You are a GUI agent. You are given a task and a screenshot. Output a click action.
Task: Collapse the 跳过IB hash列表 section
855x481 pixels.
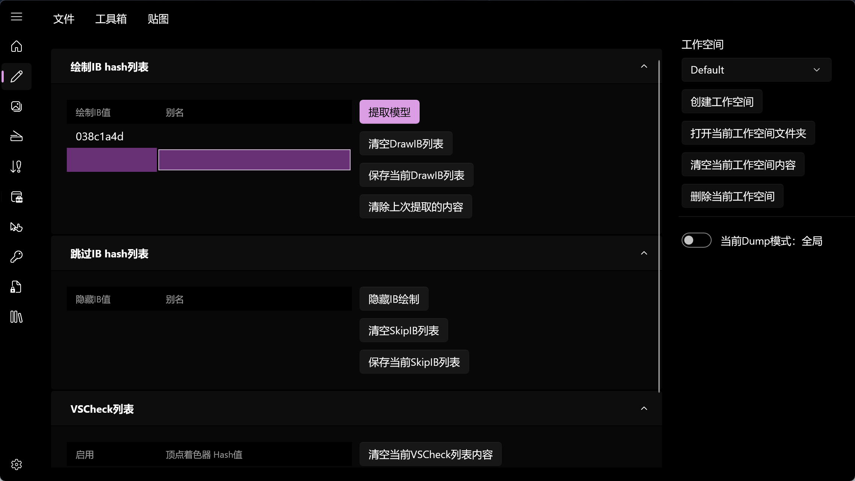[644, 253]
